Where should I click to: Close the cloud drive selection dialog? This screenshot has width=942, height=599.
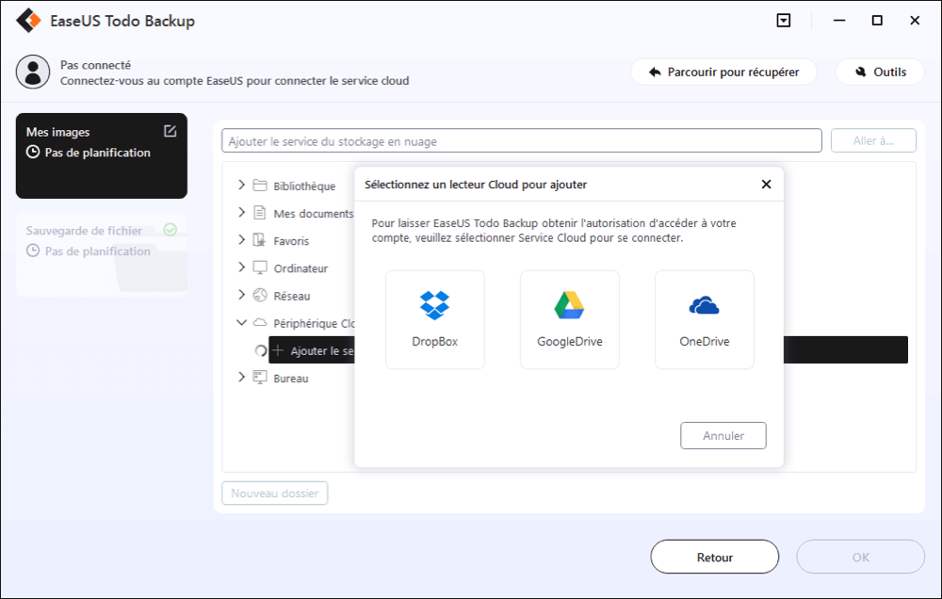(766, 185)
